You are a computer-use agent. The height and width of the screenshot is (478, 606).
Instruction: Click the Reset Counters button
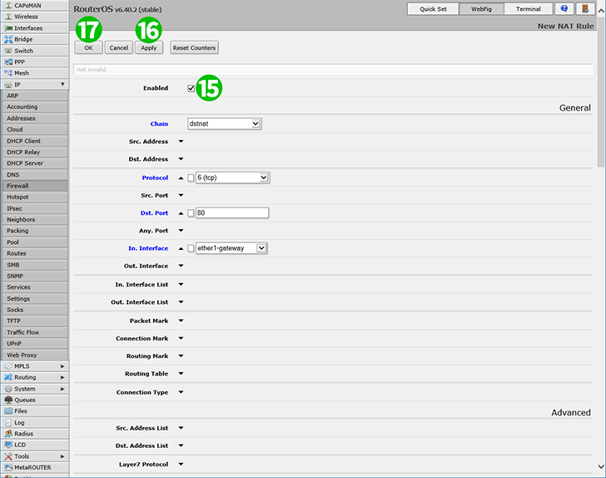coord(194,48)
